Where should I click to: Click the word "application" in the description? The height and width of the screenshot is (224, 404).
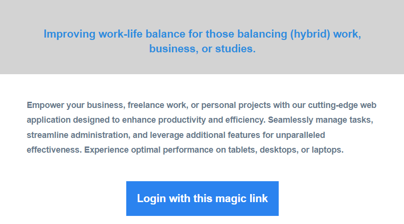tap(49, 120)
